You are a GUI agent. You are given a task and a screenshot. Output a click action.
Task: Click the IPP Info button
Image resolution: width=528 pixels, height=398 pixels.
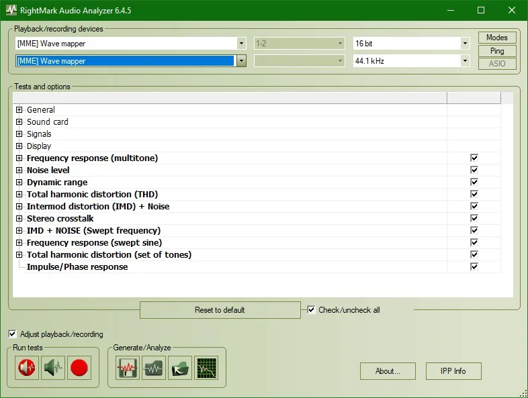[453, 371]
